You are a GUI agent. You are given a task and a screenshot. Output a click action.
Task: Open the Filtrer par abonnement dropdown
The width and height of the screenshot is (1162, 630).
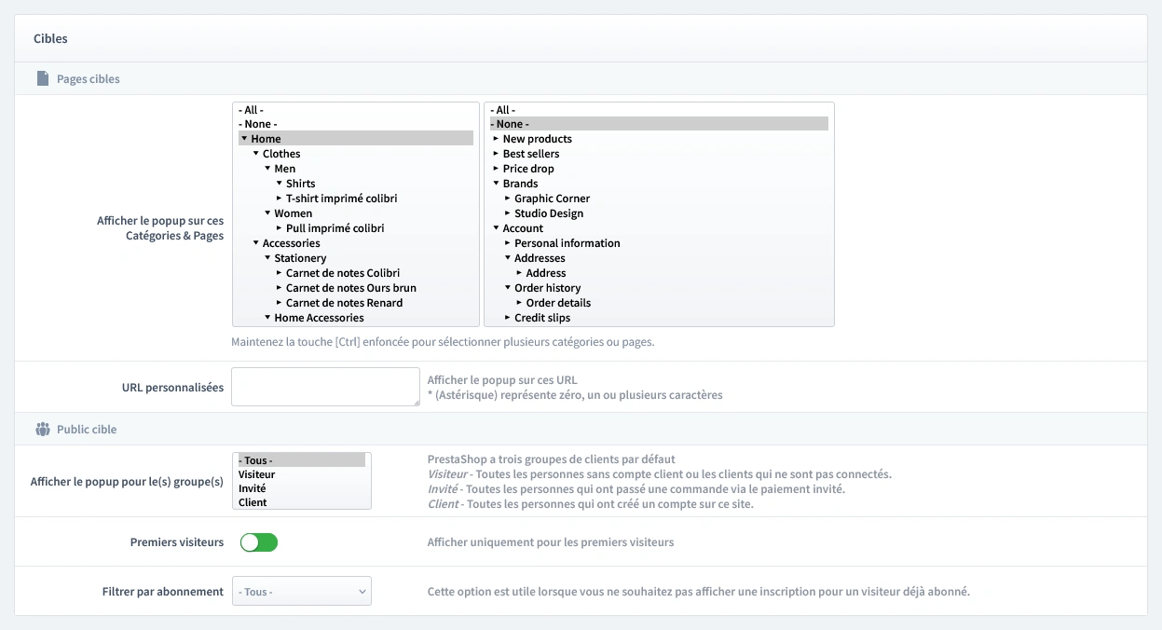click(301, 592)
